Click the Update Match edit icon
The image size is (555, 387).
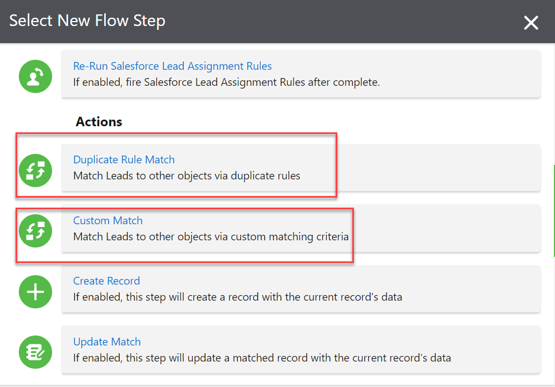click(35, 352)
